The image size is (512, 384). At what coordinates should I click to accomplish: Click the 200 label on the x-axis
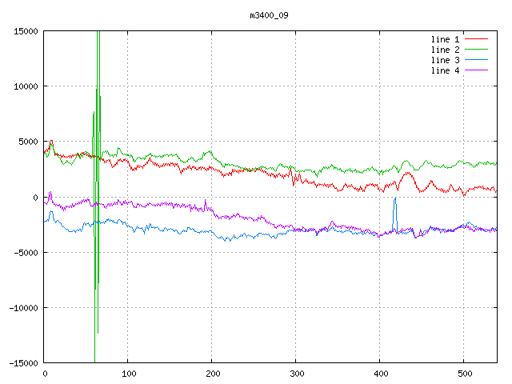212,374
